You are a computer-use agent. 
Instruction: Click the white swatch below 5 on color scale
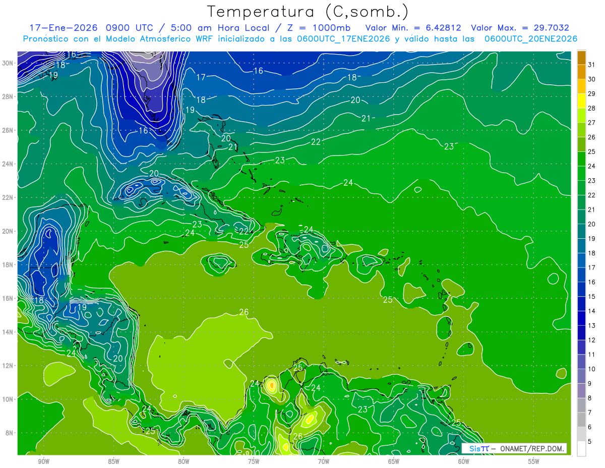coord(581,449)
